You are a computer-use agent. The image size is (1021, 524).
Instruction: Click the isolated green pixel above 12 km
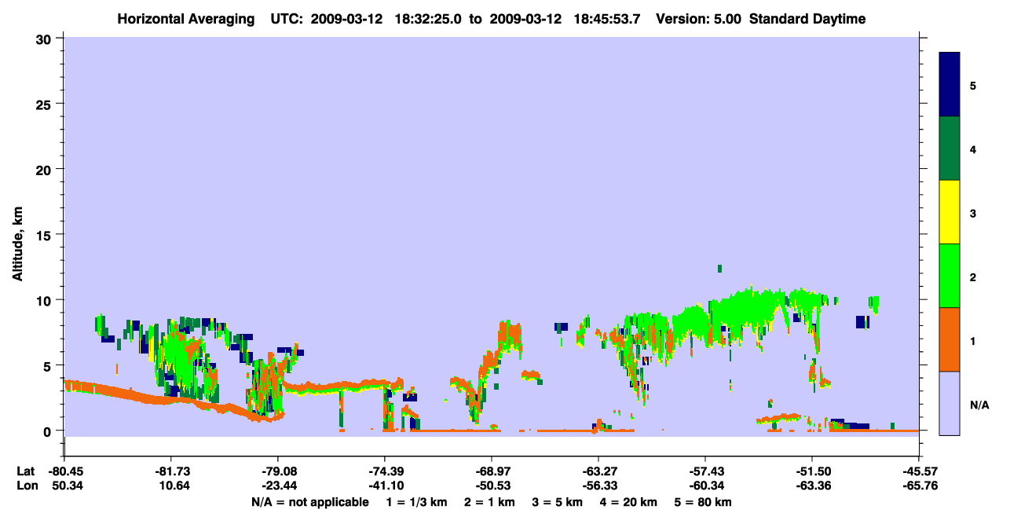(x=719, y=269)
